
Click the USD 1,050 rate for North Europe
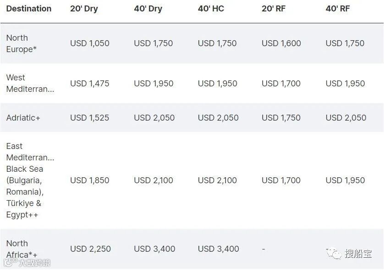point(90,43)
